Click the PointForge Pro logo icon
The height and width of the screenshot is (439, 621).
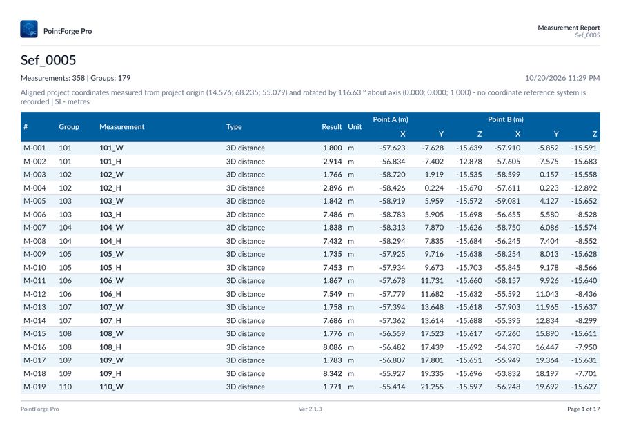(x=29, y=29)
